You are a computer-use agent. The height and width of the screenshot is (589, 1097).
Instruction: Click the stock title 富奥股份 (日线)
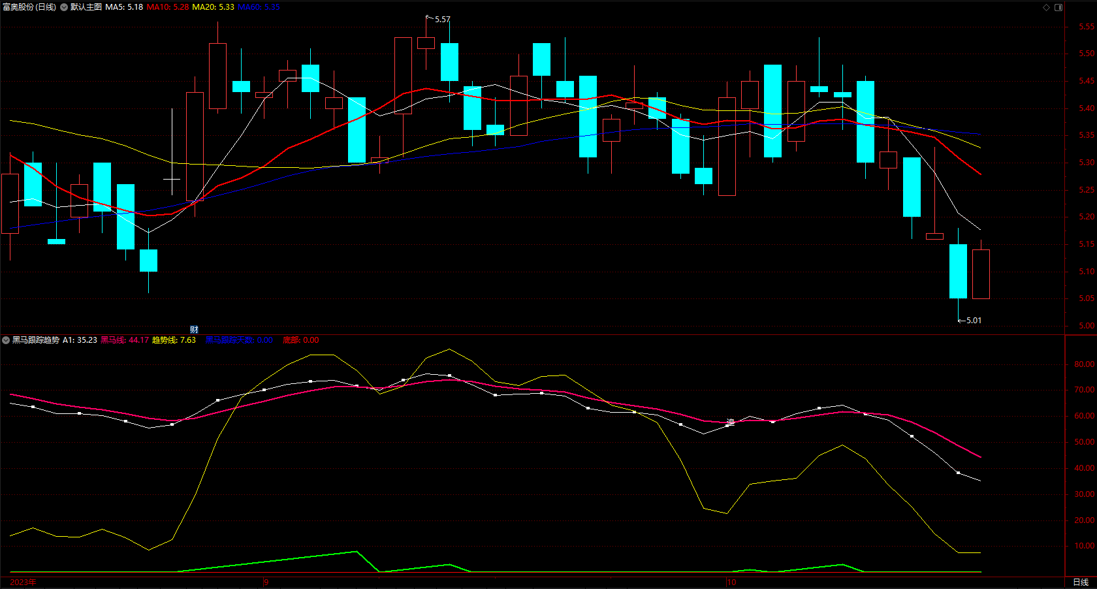[x=29, y=7]
